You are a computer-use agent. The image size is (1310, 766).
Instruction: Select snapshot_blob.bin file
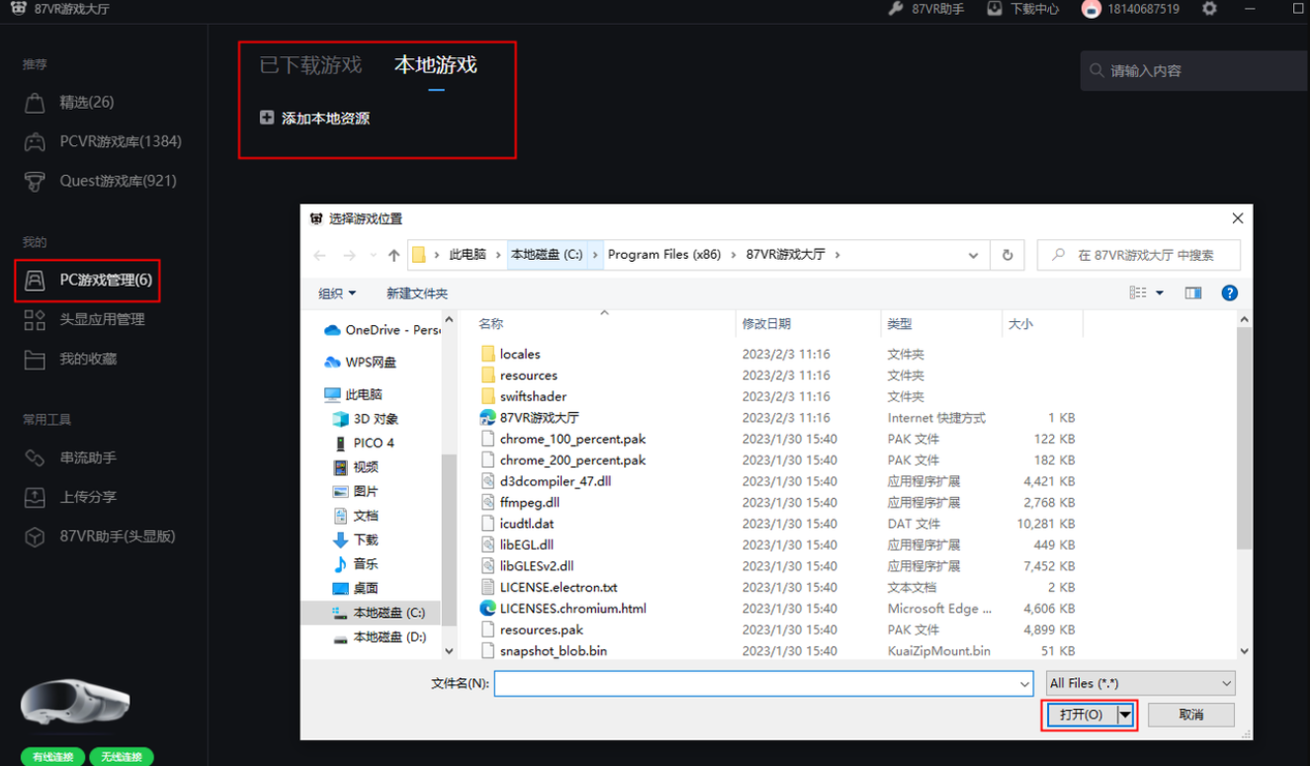tap(554, 651)
